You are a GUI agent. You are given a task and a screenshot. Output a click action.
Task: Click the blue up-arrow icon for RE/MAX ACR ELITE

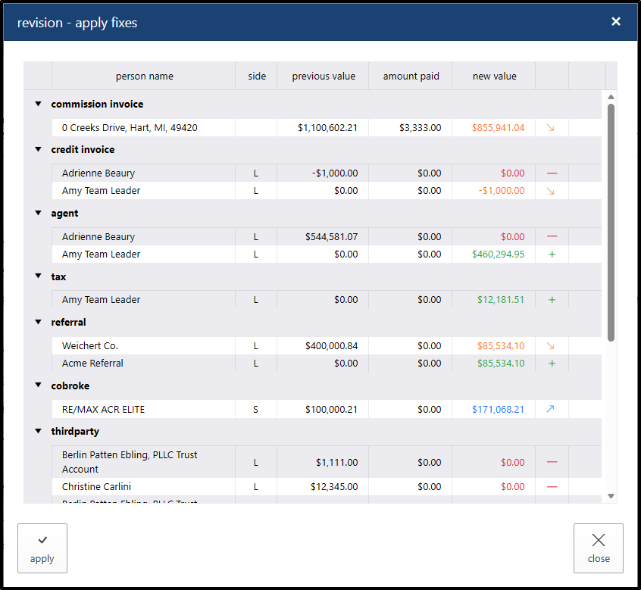point(551,410)
